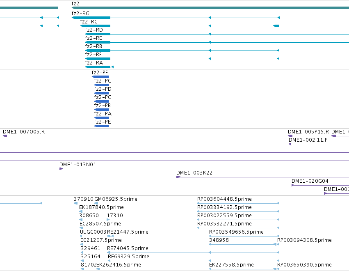Screen dimensions: 349x271
Task: Click the EC21207.5prime EST label
Action: coord(101,240)
